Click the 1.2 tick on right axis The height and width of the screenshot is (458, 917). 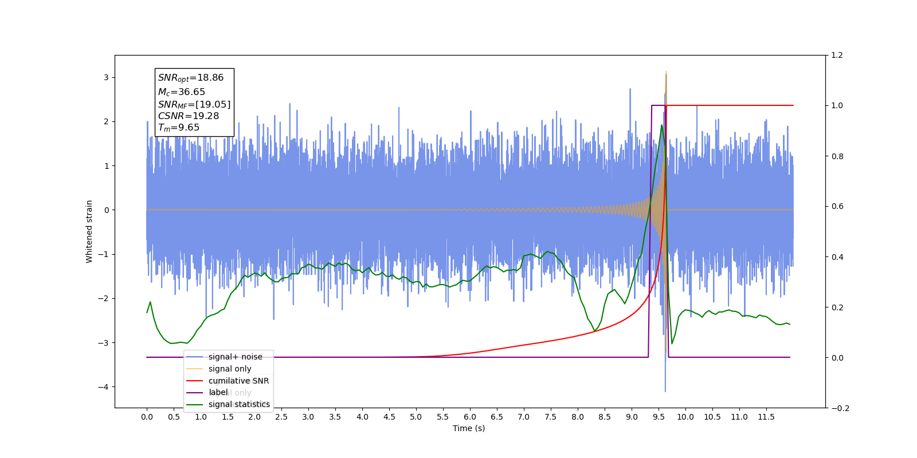point(837,56)
